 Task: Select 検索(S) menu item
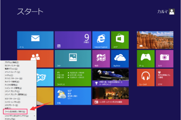coord(8,108)
